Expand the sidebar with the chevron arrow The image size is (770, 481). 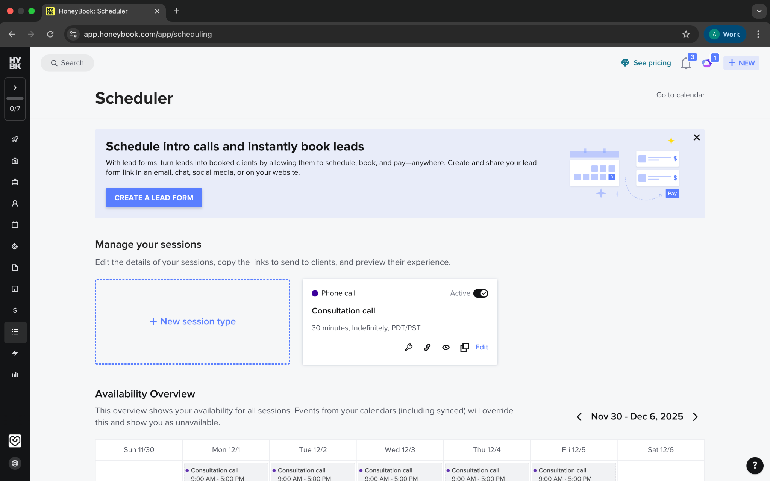tap(15, 88)
